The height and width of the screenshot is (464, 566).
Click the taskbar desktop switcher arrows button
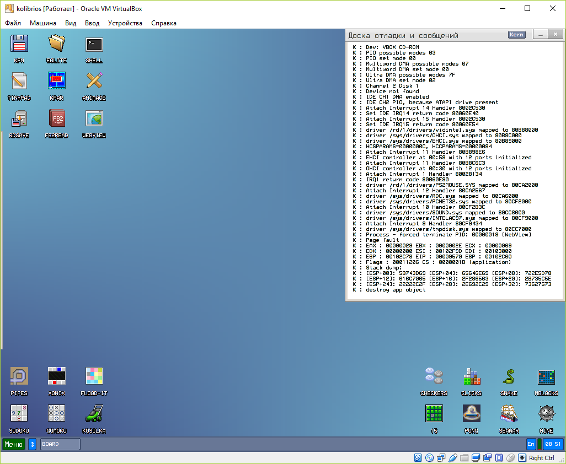[x=32, y=444]
